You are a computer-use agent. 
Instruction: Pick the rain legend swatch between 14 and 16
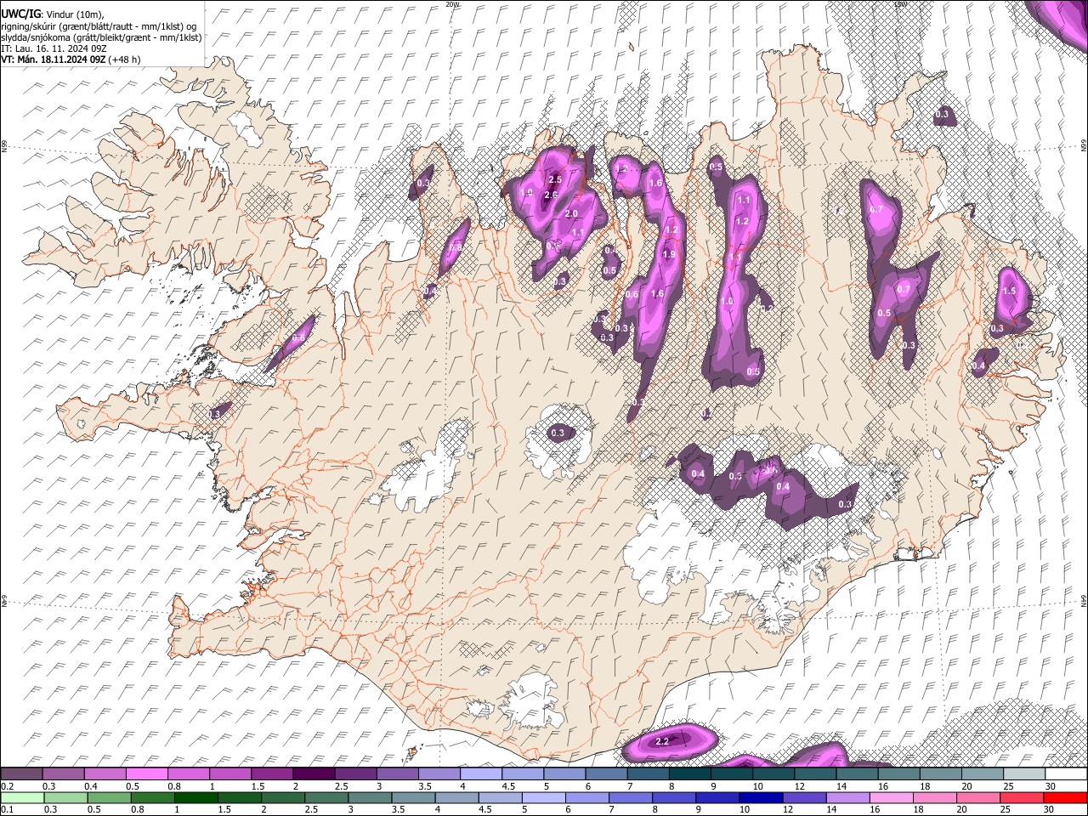[x=847, y=797]
